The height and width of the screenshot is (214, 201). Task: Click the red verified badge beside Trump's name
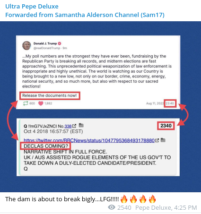[60, 43]
